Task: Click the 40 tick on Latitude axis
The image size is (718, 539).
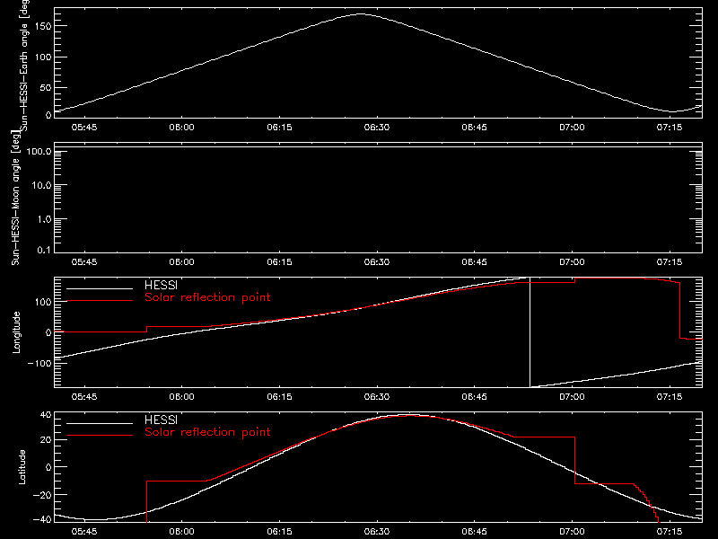Action: point(46,415)
